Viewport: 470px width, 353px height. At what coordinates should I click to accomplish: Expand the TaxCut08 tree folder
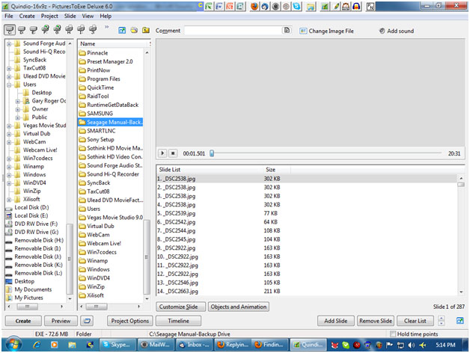(9, 68)
